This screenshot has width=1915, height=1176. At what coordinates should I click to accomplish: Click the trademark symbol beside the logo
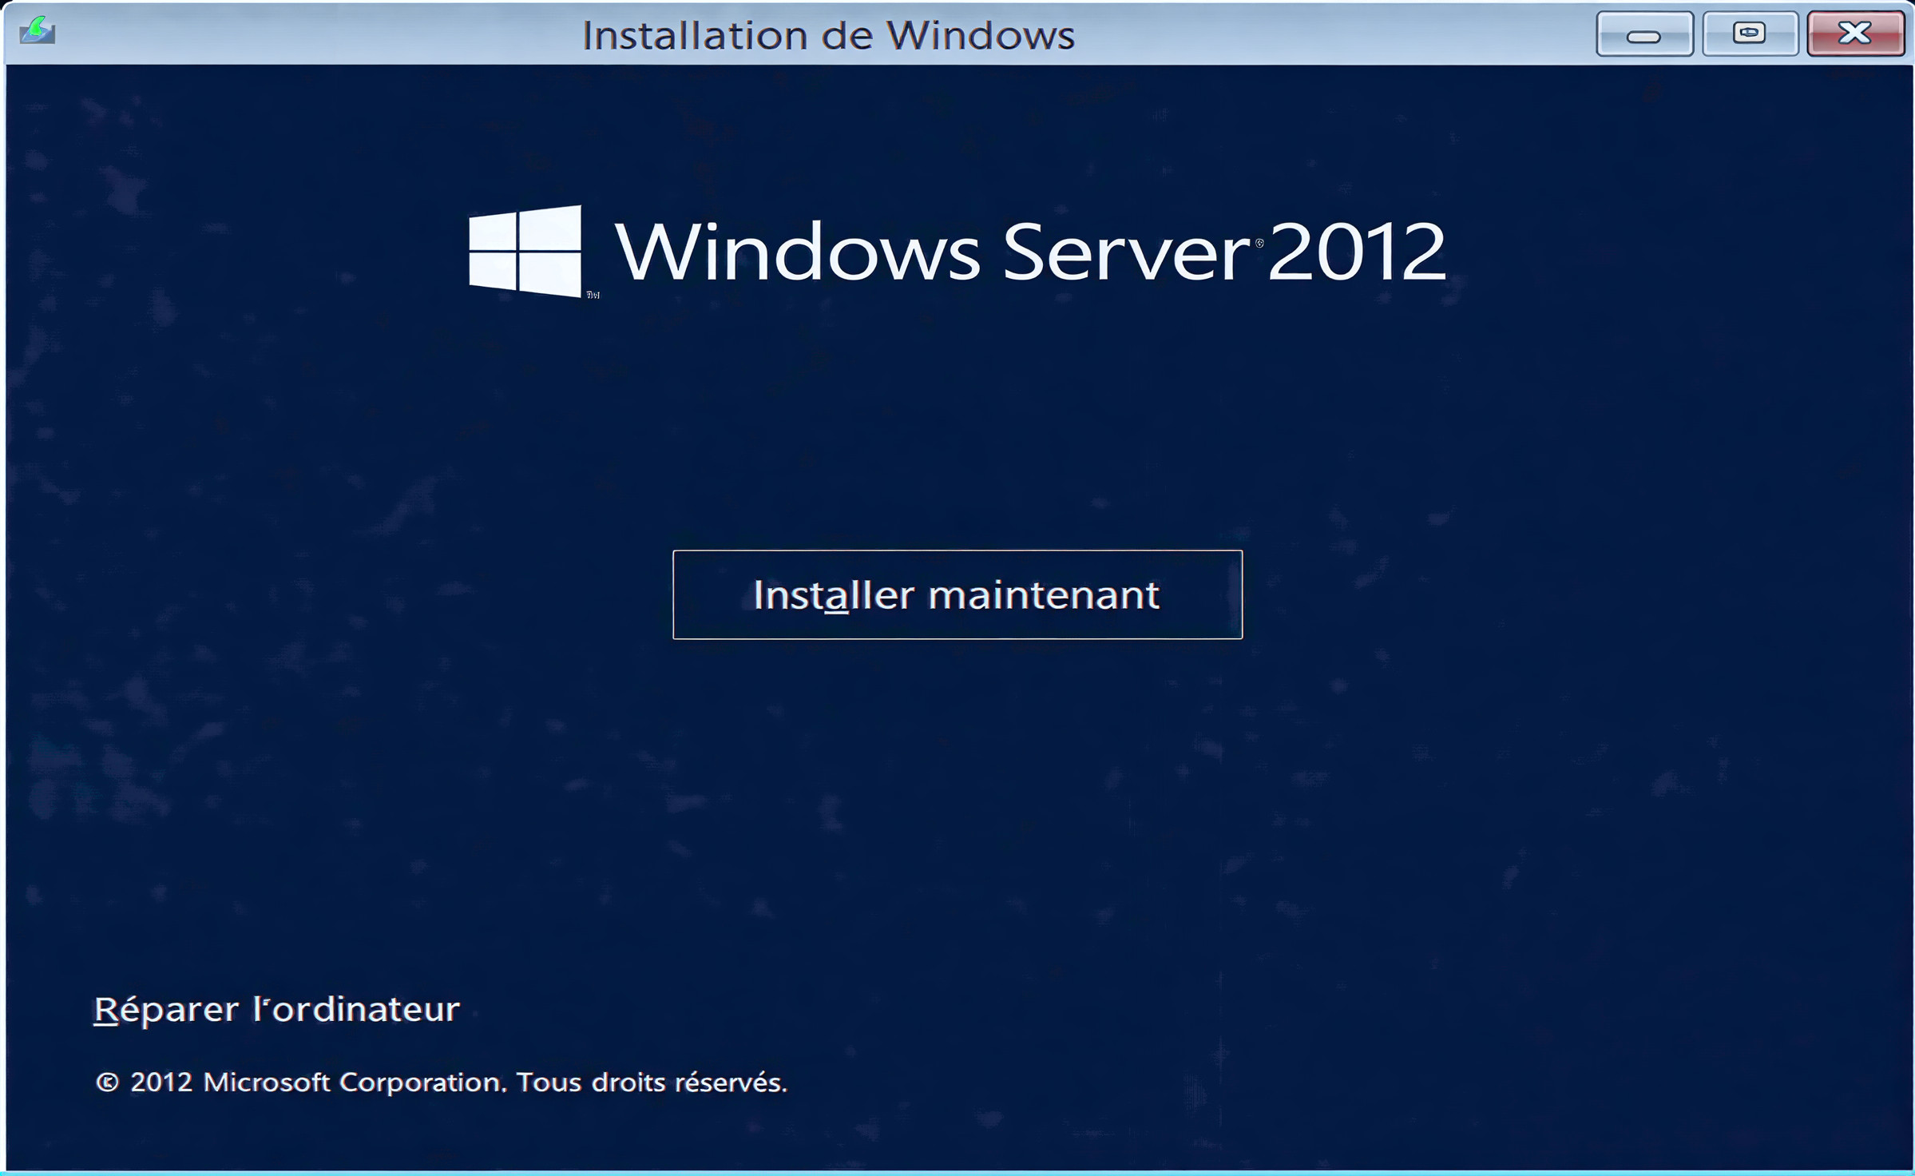click(x=593, y=296)
